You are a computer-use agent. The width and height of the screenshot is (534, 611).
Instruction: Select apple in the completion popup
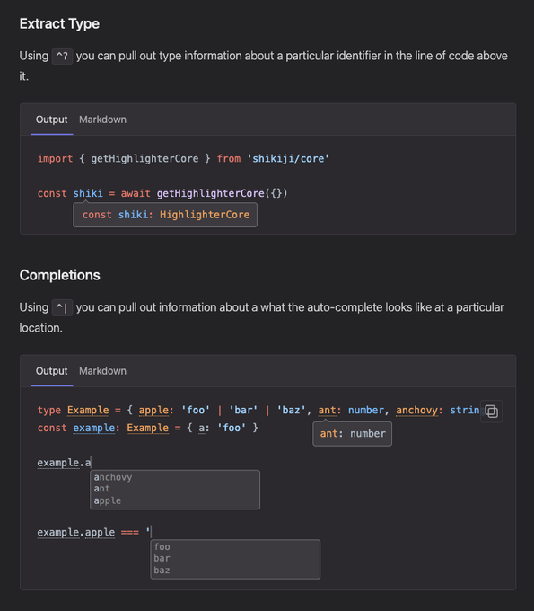(108, 500)
